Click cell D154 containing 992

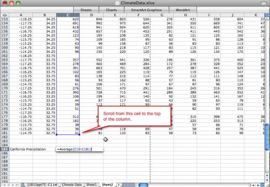pos(91,23)
